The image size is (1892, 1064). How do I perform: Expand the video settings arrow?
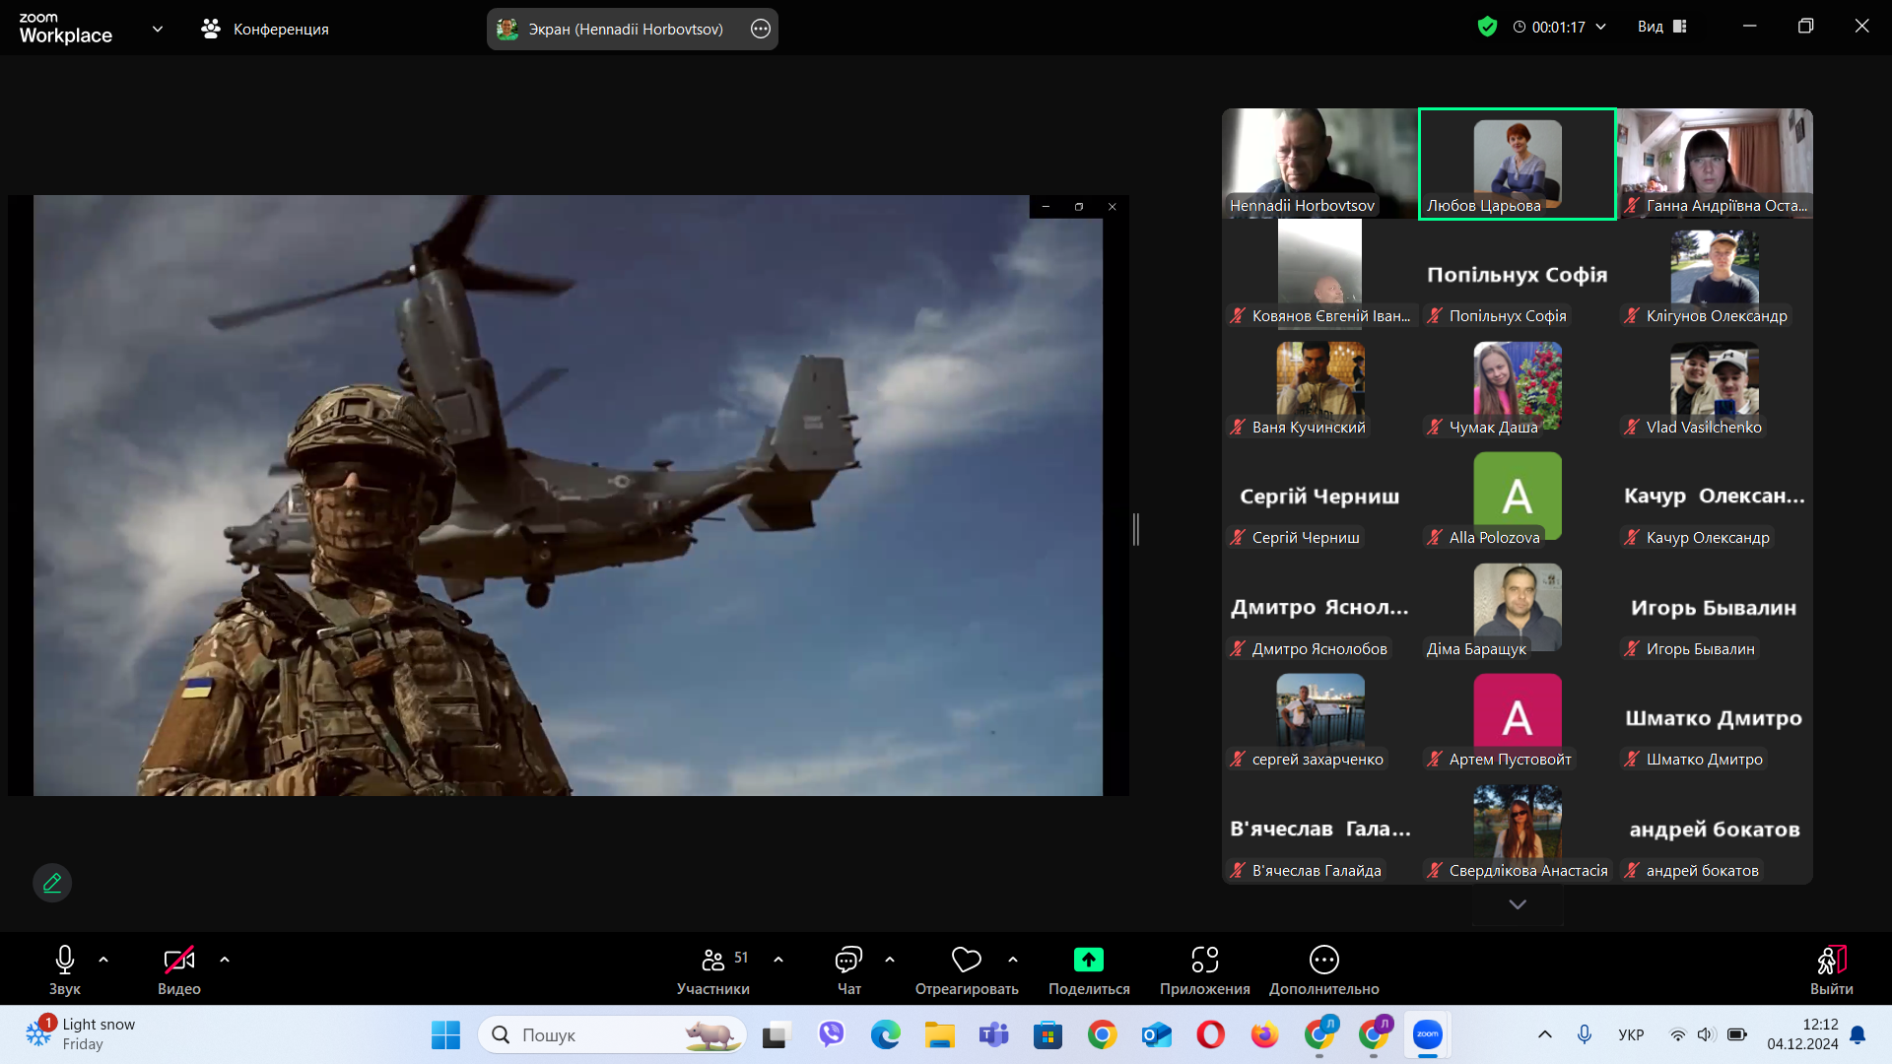pyautogui.click(x=225, y=959)
